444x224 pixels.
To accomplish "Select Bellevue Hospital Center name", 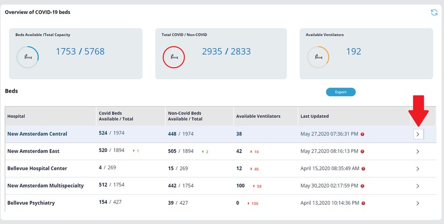I will coord(37,168).
